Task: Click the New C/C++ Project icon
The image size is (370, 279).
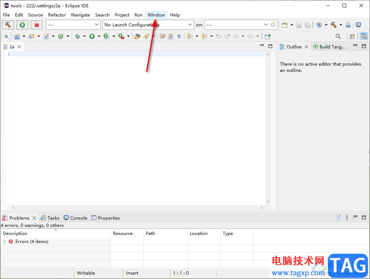Action: (x=17, y=36)
